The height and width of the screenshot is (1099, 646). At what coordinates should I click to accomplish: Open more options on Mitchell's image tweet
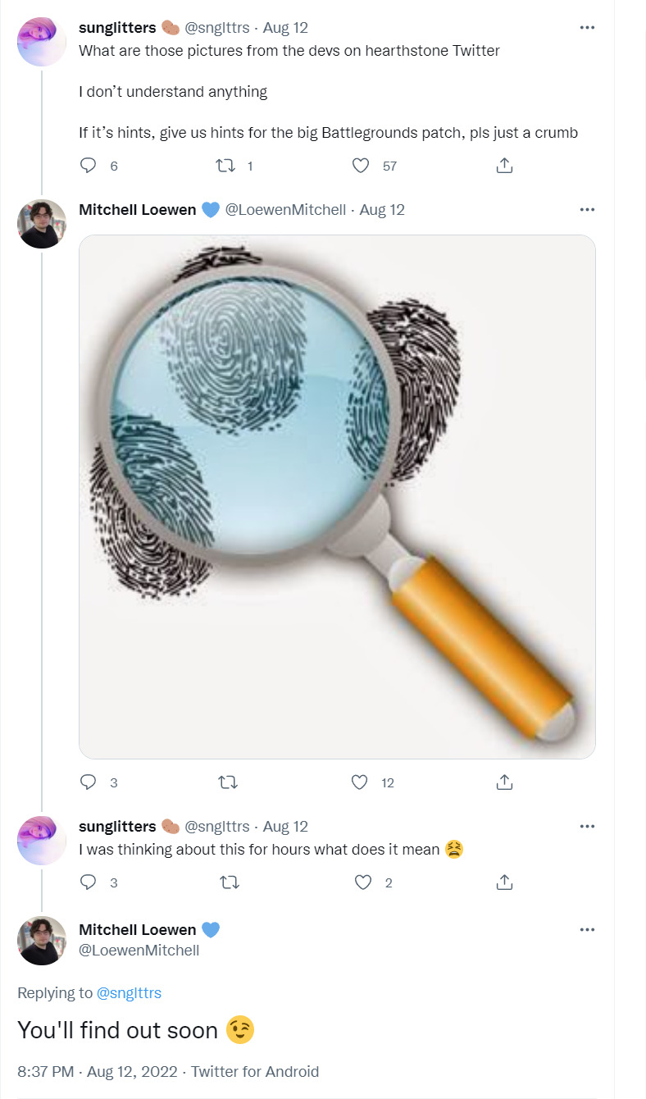[587, 209]
